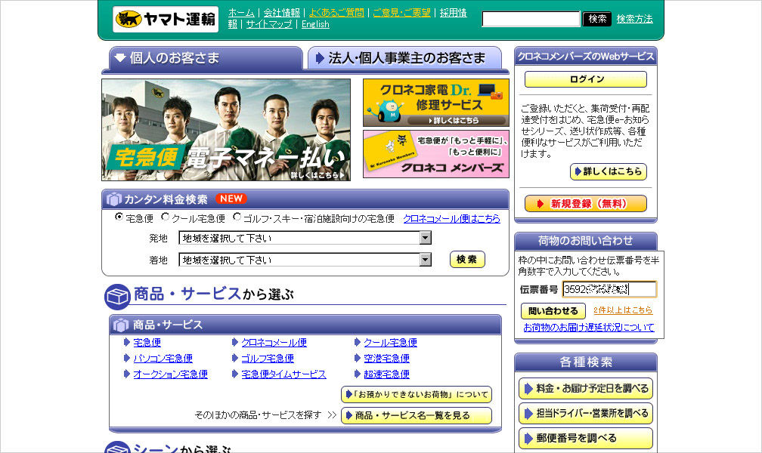Open 会社情報 in the header

[281, 13]
